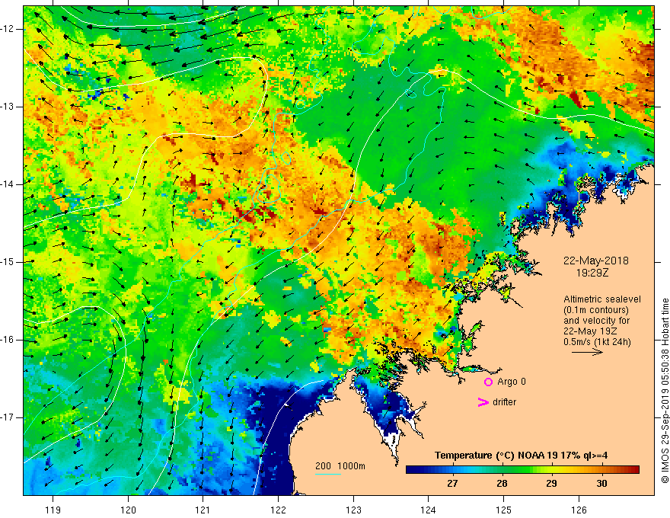Click the longitude axis label 123

[x=353, y=510]
